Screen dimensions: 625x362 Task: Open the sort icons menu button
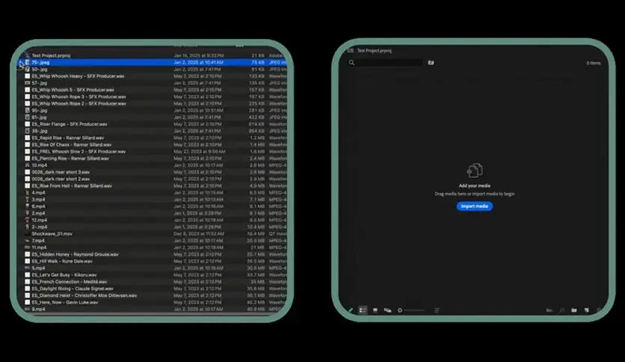[x=437, y=310]
